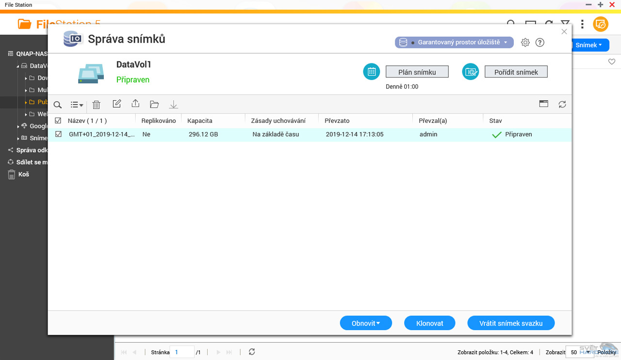Image resolution: width=621 pixels, height=360 pixels.
Task: Open the Obnovit dropdown button
Action: pos(365,323)
